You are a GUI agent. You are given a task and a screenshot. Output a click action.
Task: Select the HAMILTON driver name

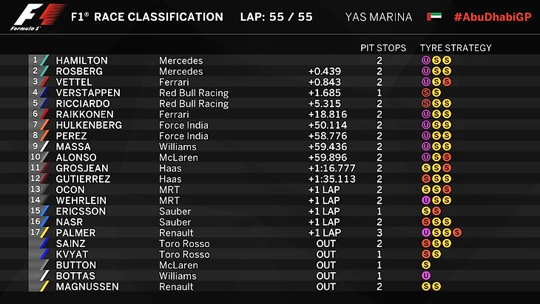(x=82, y=61)
